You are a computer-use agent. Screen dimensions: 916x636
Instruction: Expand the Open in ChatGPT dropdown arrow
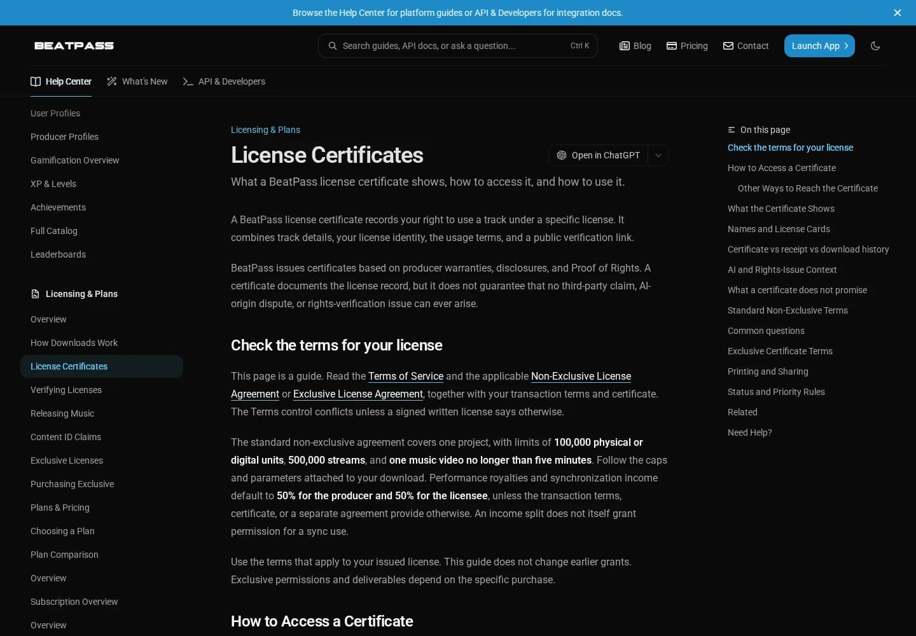pyautogui.click(x=658, y=155)
